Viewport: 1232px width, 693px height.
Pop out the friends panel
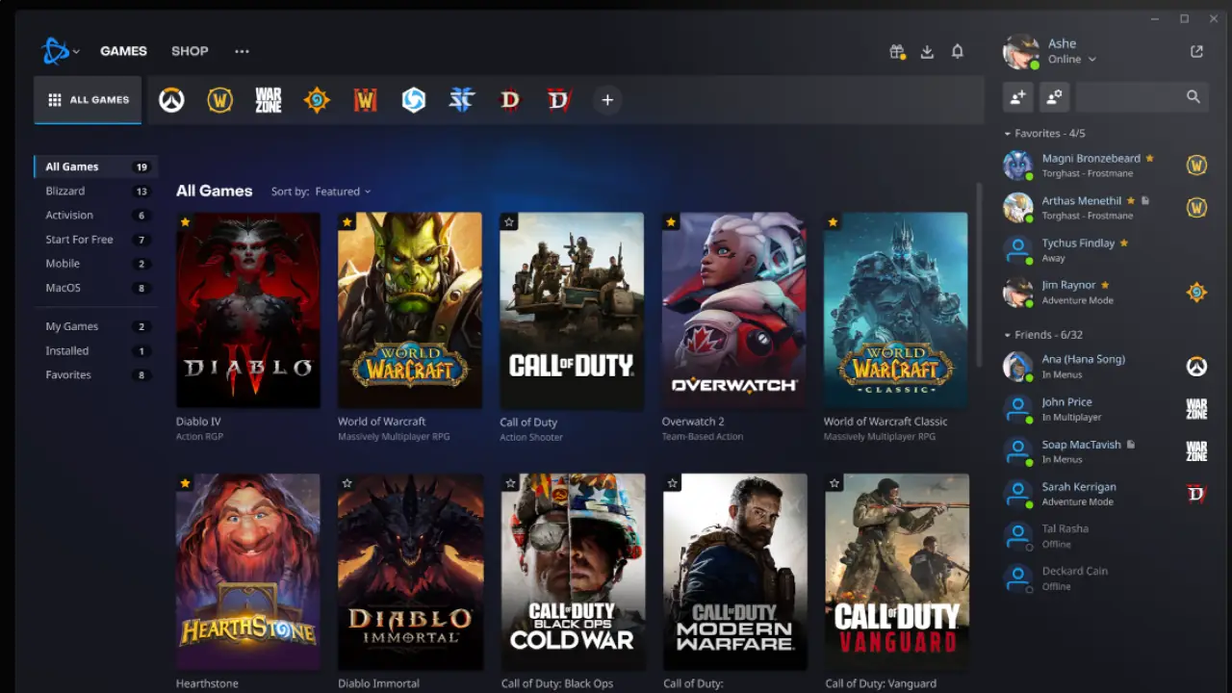1196,52
